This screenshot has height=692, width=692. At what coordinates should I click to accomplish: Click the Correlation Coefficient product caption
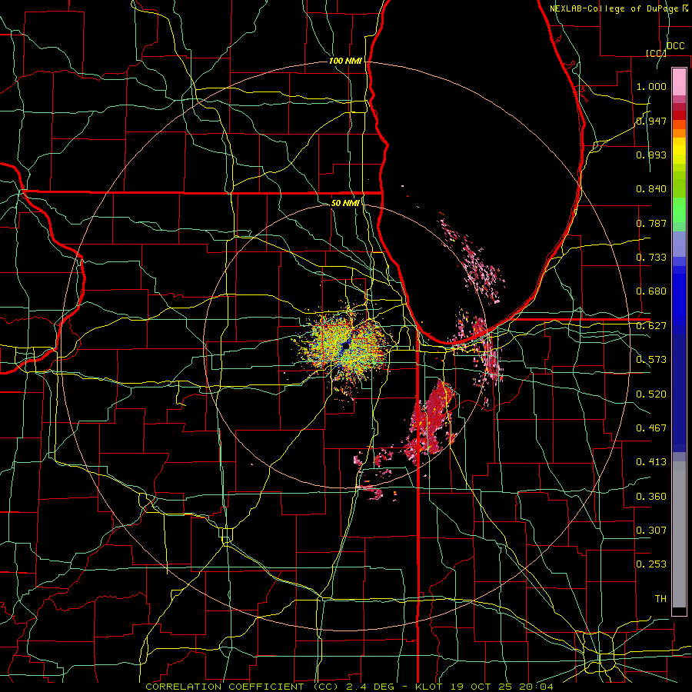pos(349,687)
